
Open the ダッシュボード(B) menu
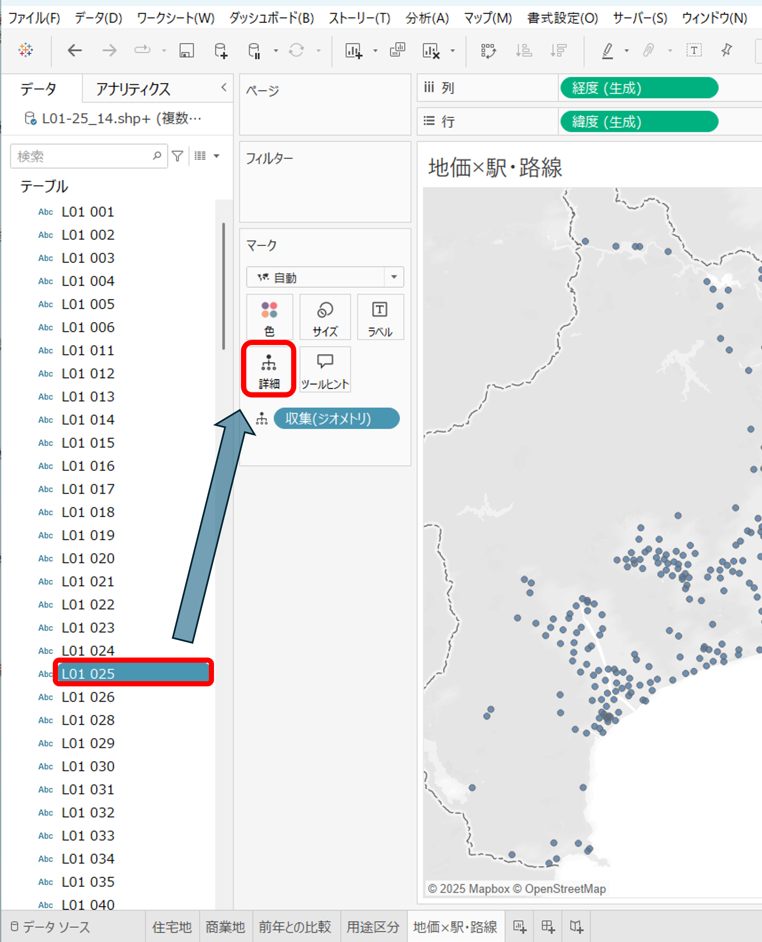coord(272,18)
